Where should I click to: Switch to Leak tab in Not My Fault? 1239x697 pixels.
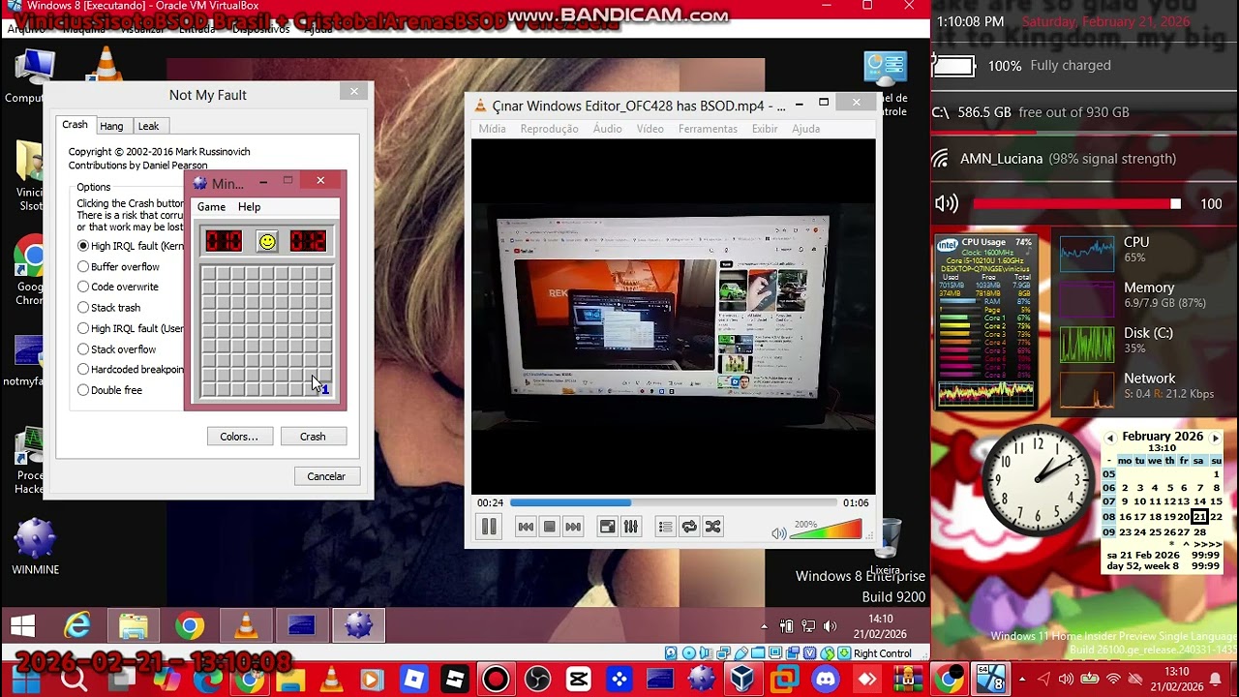point(148,126)
